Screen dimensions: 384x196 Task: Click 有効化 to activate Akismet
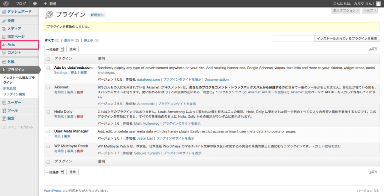click(59, 92)
